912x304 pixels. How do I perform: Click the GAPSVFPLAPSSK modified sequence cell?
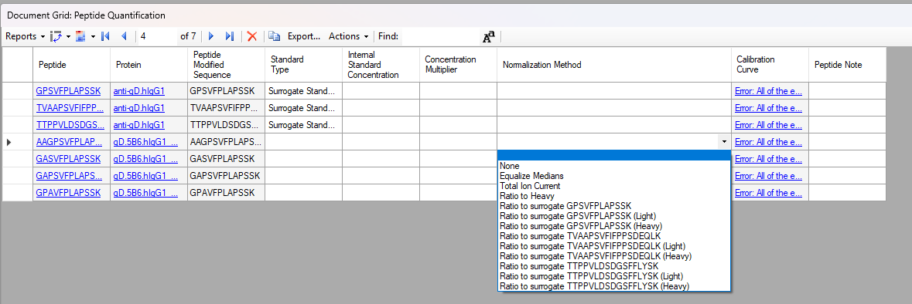click(226, 175)
